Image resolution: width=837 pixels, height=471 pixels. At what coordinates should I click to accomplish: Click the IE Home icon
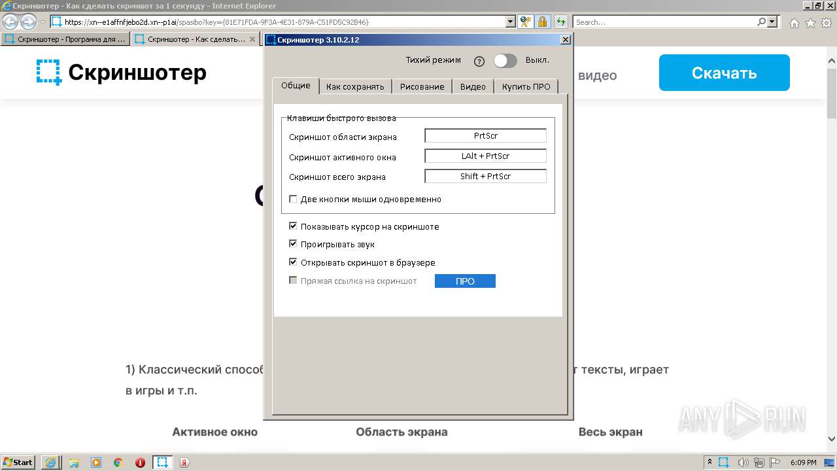tap(794, 23)
